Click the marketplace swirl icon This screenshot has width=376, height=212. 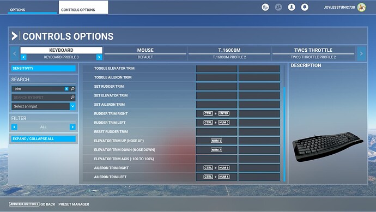click(265, 7)
